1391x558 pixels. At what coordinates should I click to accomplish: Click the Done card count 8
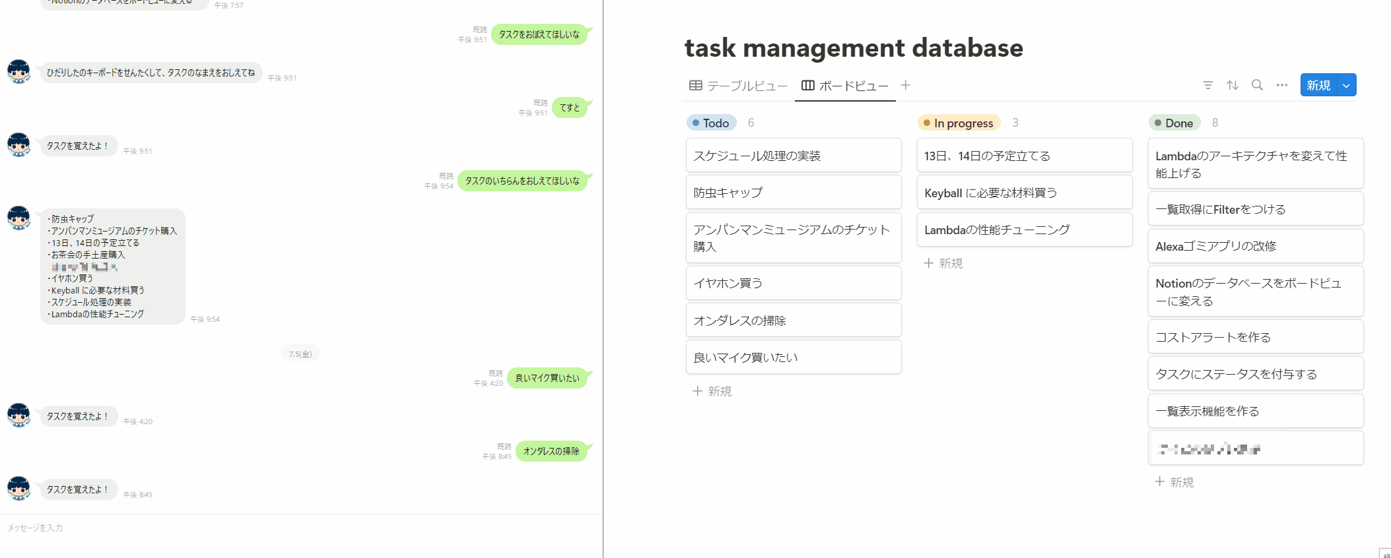click(x=1215, y=123)
